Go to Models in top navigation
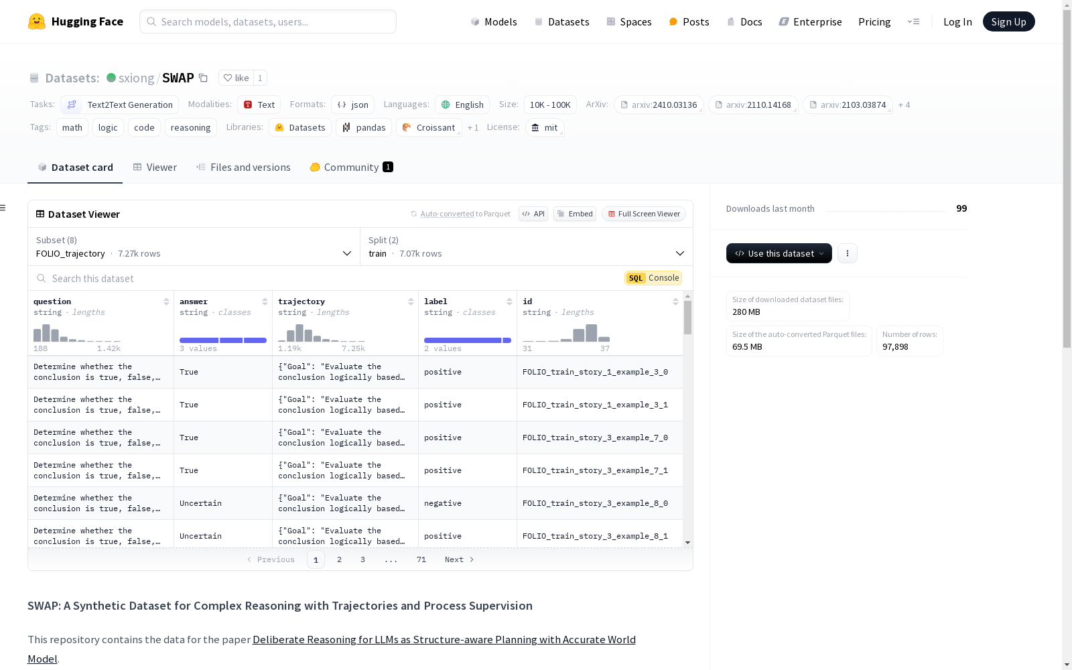 point(494,21)
